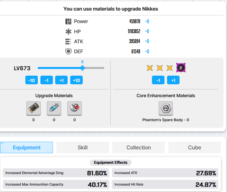This screenshot has height=192, width=227.
Task: Click the Power value 459870
Action: (x=135, y=21)
